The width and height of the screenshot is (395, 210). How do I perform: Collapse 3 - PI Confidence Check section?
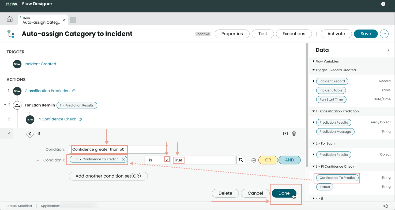coord(314,167)
